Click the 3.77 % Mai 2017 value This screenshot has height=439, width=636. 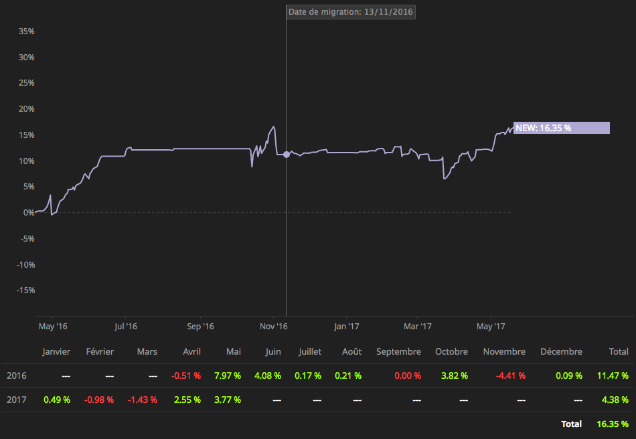pyautogui.click(x=228, y=400)
